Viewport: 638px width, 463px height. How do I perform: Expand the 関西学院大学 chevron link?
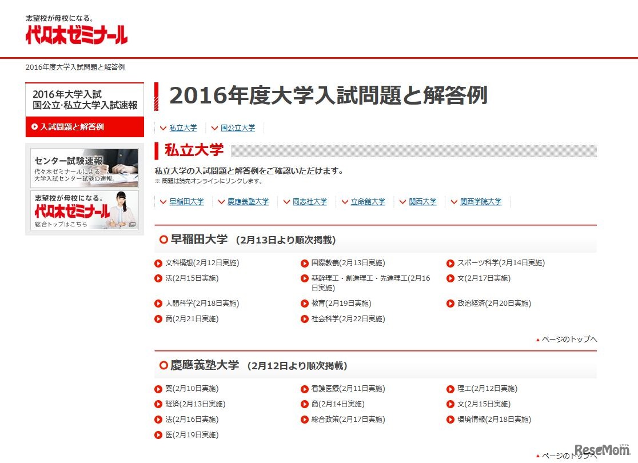click(478, 201)
